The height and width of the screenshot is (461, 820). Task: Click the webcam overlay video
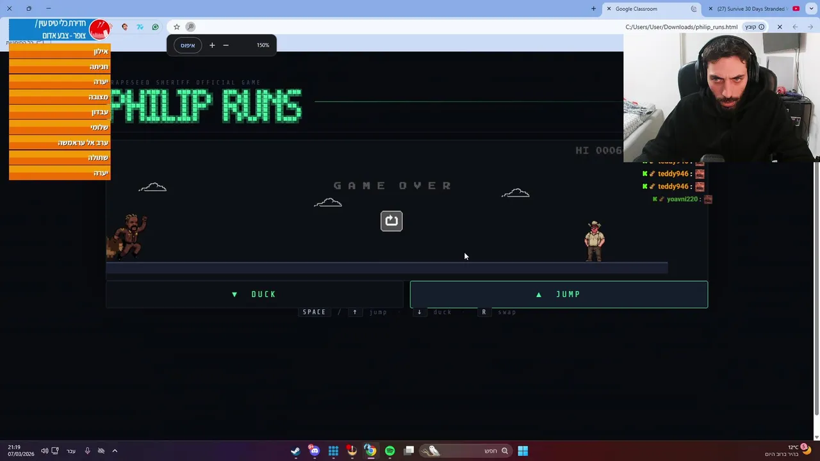(x=721, y=97)
